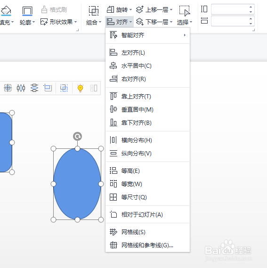Click the Format Painter (格式刷) button
267x268 pixels.
tap(54, 9)
